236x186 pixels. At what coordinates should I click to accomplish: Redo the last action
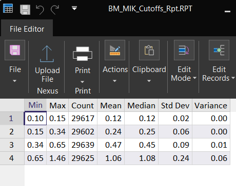[x=55, y=10]
